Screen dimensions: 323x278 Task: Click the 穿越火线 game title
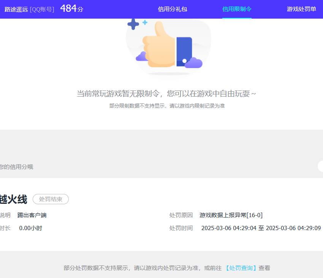[x=13, y=199]
